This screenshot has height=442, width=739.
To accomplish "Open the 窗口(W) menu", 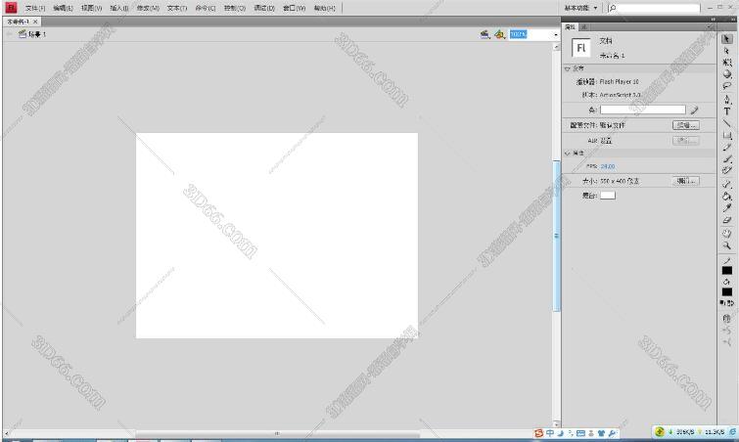I will [294, 8].
